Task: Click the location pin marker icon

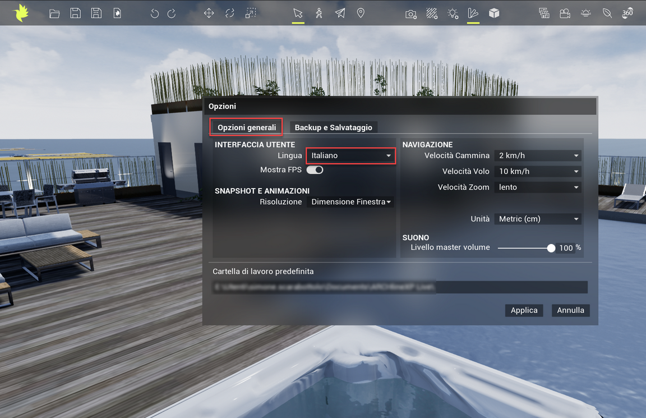Action: (361, 13)
